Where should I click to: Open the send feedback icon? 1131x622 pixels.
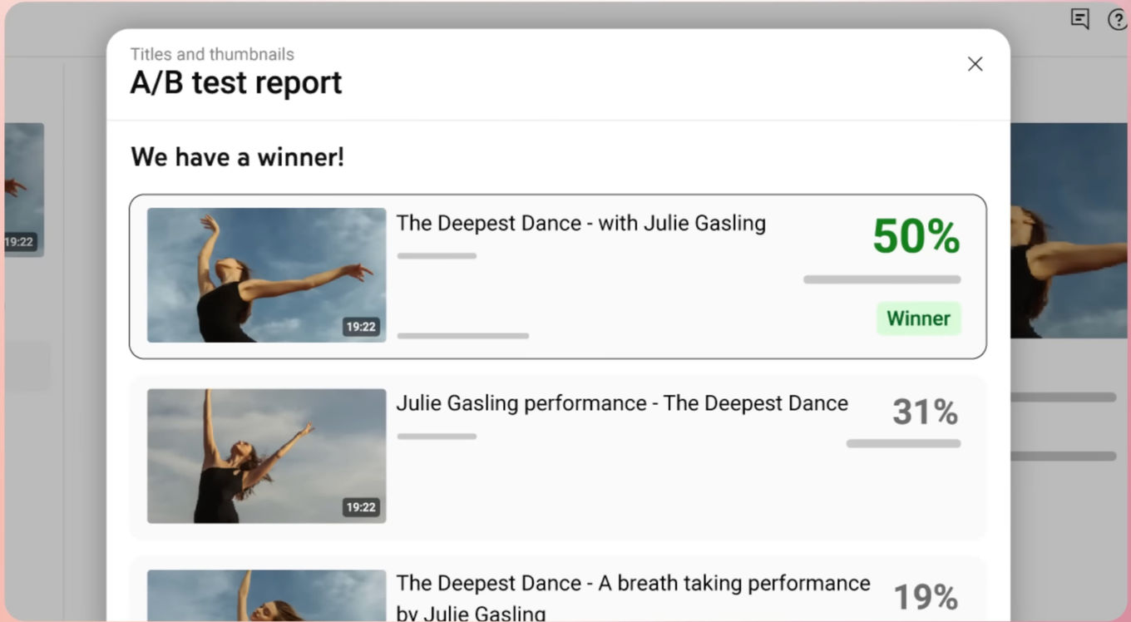pyautogui.click(x=1080, y=19)
